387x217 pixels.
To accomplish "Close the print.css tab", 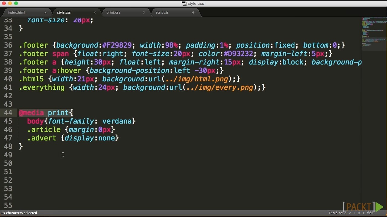I will click(144, 12).
